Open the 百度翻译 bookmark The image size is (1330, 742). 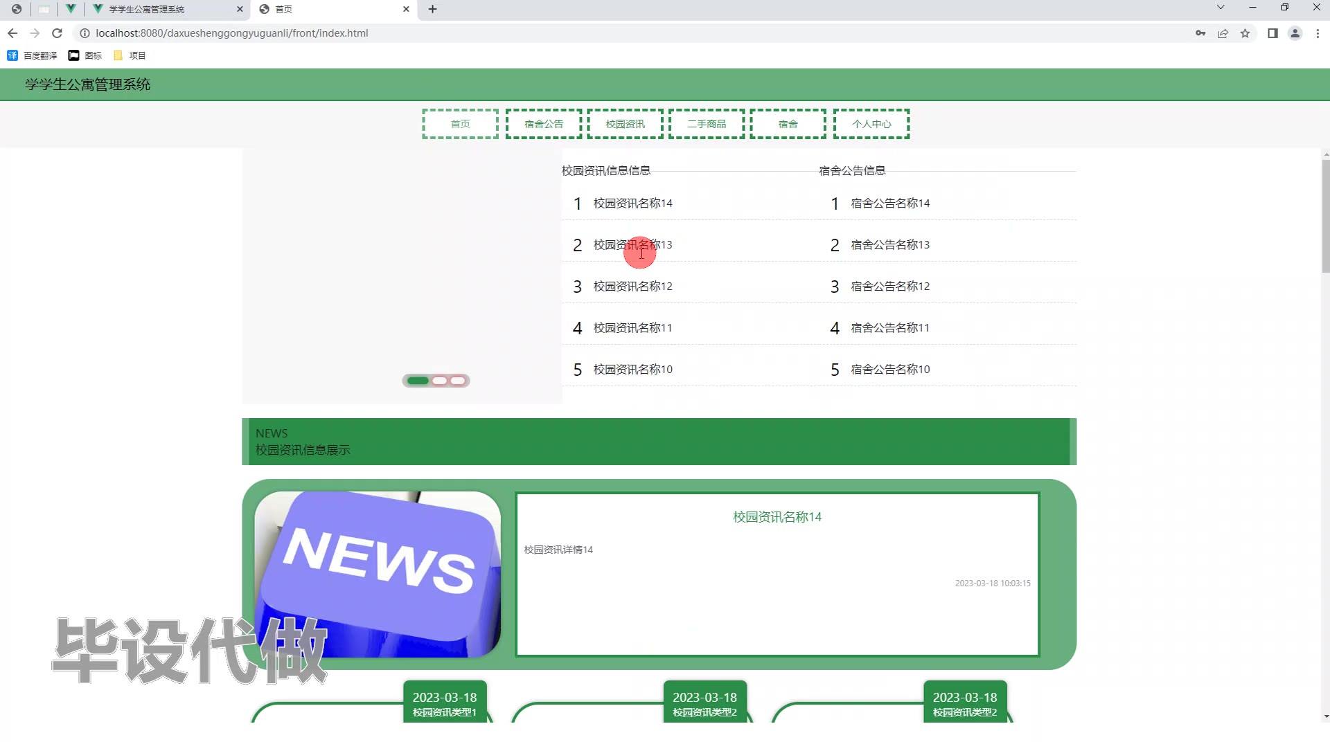(32, 55)
